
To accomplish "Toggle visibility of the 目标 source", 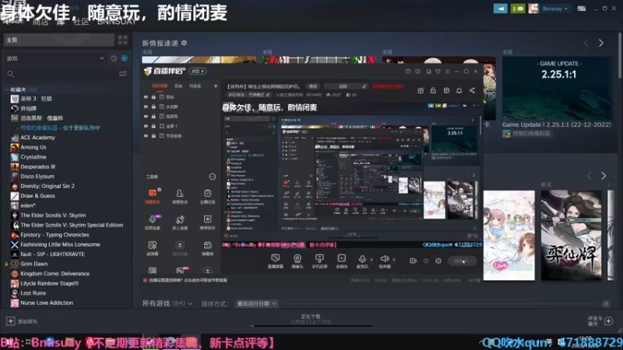I will [146, 96].
